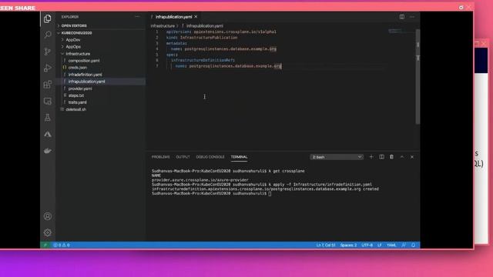This screenshot has height=277, width=493.
Task: Click the screen share settings gear at the window's top edge
Action: coord(461,7)
